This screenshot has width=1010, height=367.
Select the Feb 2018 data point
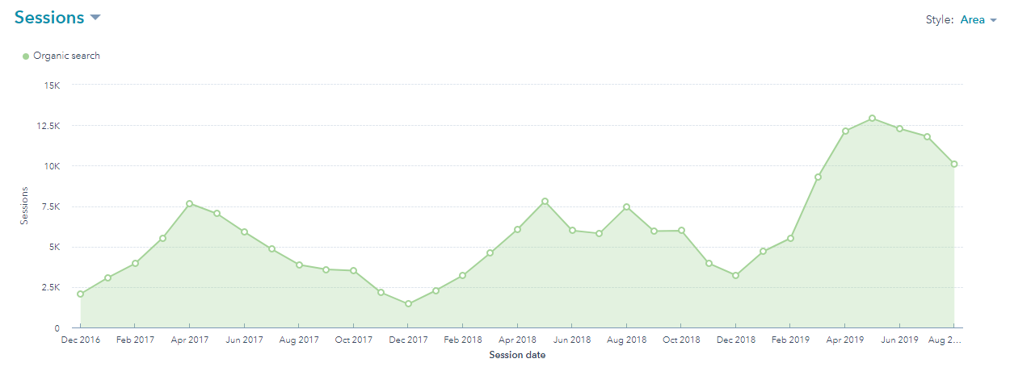462,276
